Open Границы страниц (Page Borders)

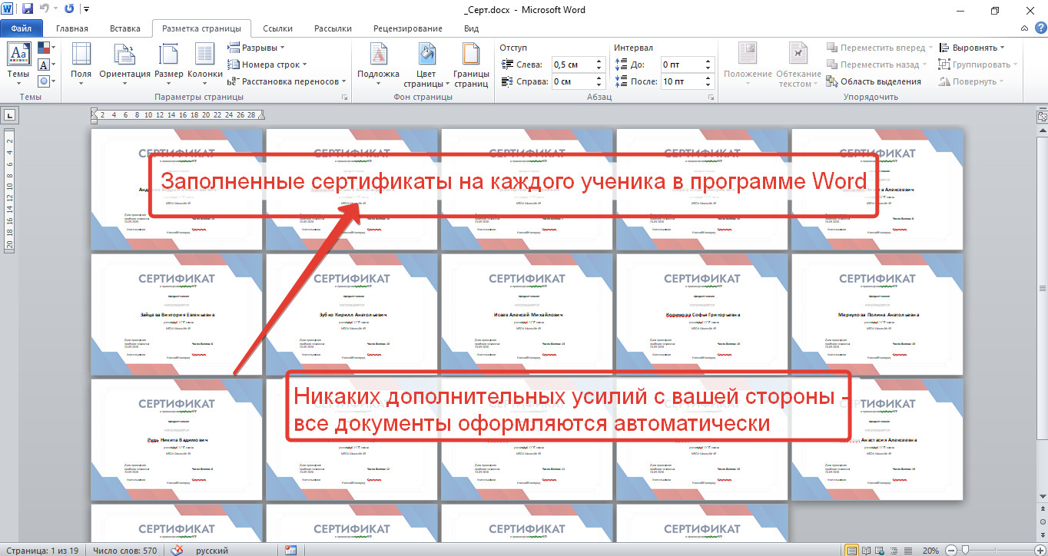(470, 65)
